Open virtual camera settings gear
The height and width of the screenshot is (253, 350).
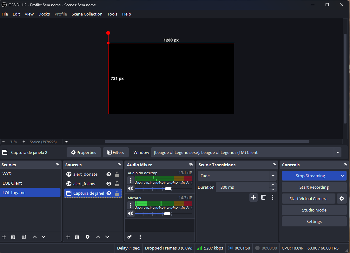click(342, 199)
